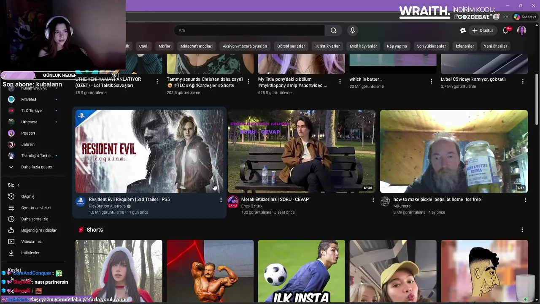Viewport: 540px width, 304px height.
Task: Open Daha sonra izle watch later
Action: [35, 219]
